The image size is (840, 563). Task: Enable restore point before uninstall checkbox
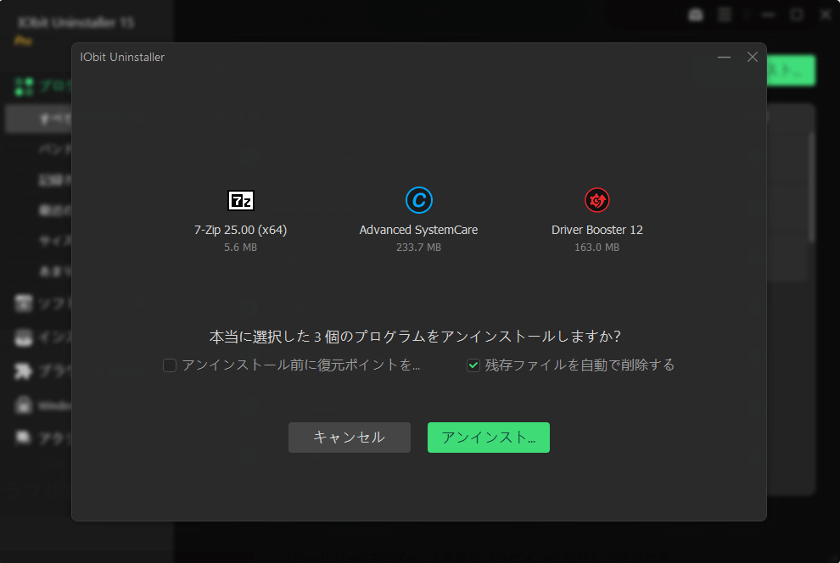tap(170, 365)
